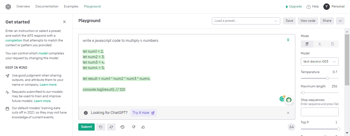Viewport: 350px width, 136px height.
Task: Click the Grammarly icon in the editor
Action: click(x=282, y=99)
